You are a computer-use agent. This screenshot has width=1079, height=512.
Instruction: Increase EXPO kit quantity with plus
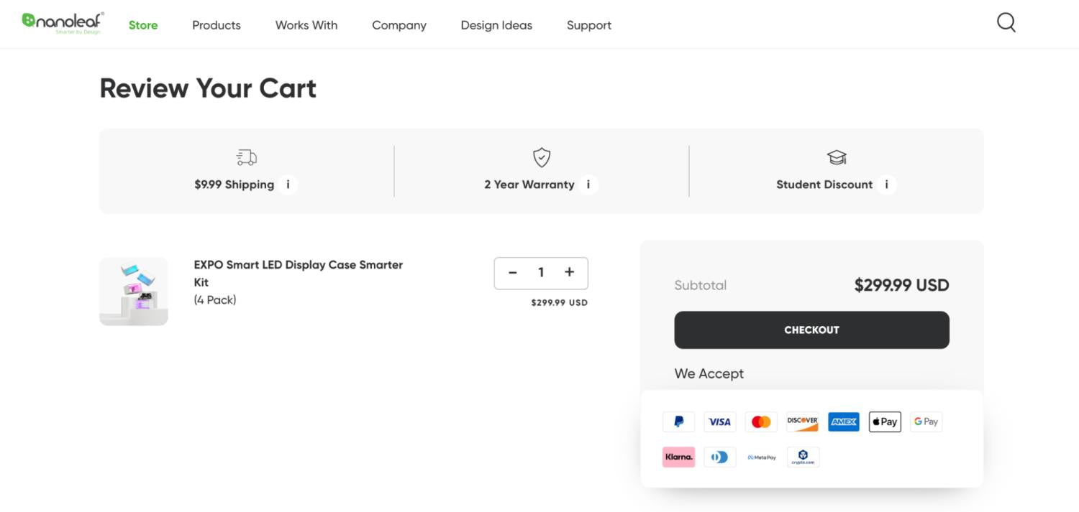pyautogui.click(x=569, y=272)
